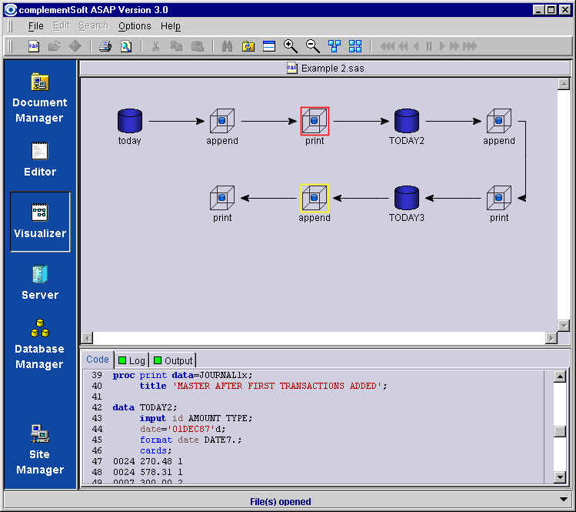Click the yellow folder refresh icon
576x512 pixels.
click(248, 46)
